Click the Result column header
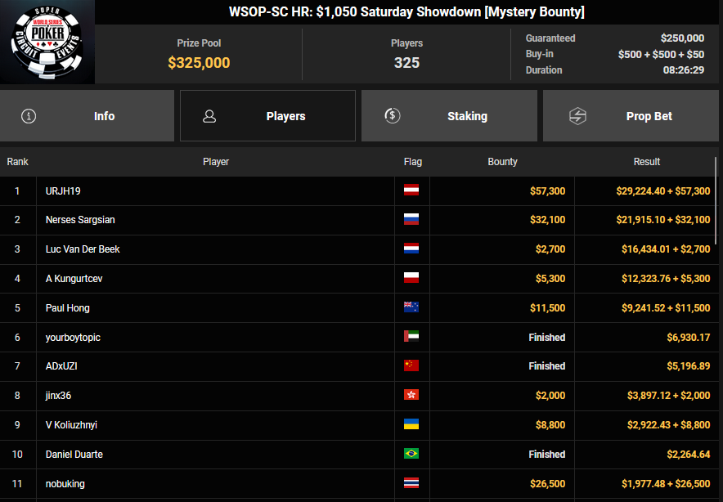 coord(646,162)
